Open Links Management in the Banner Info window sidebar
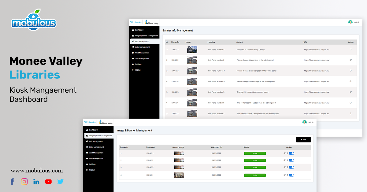Image resolution: width=367 pixels, height=192 pixels. (x=141, y=47)
